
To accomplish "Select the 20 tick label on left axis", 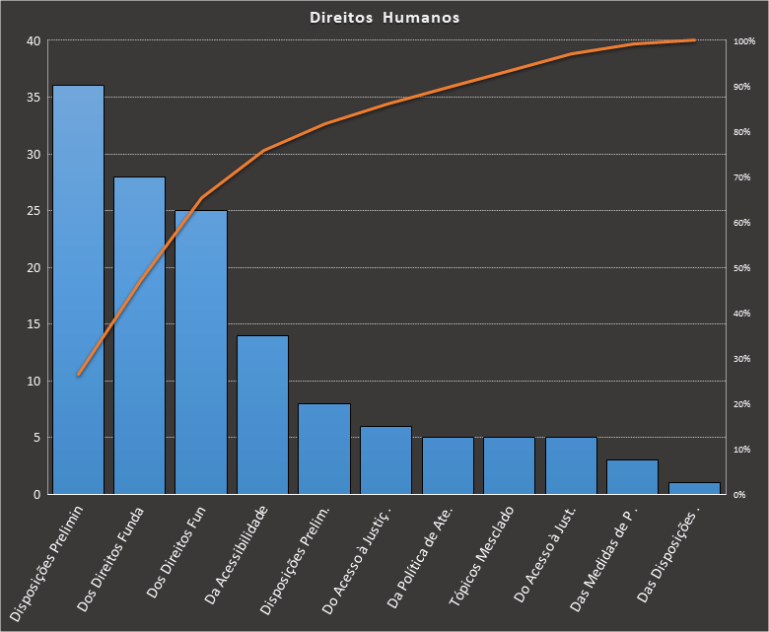I will [x=34, y=267].
